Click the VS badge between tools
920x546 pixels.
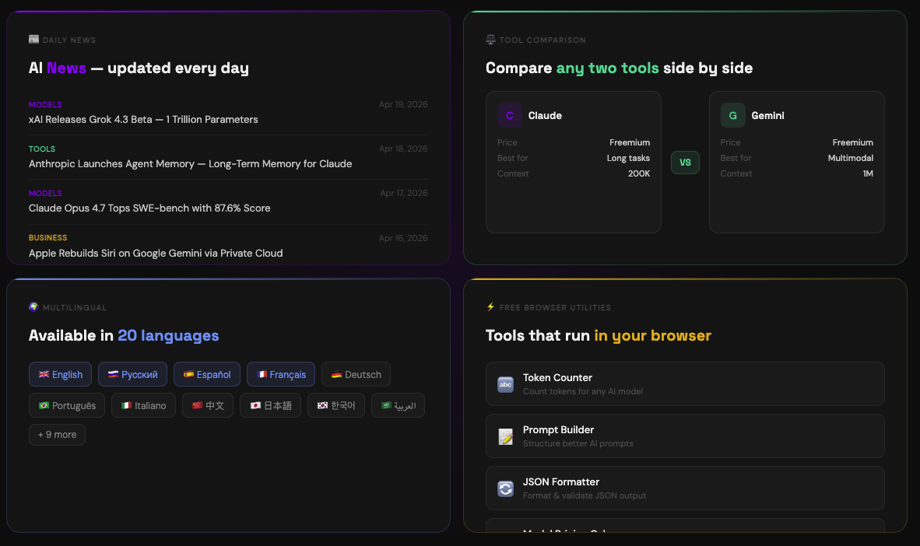point(685,163)
